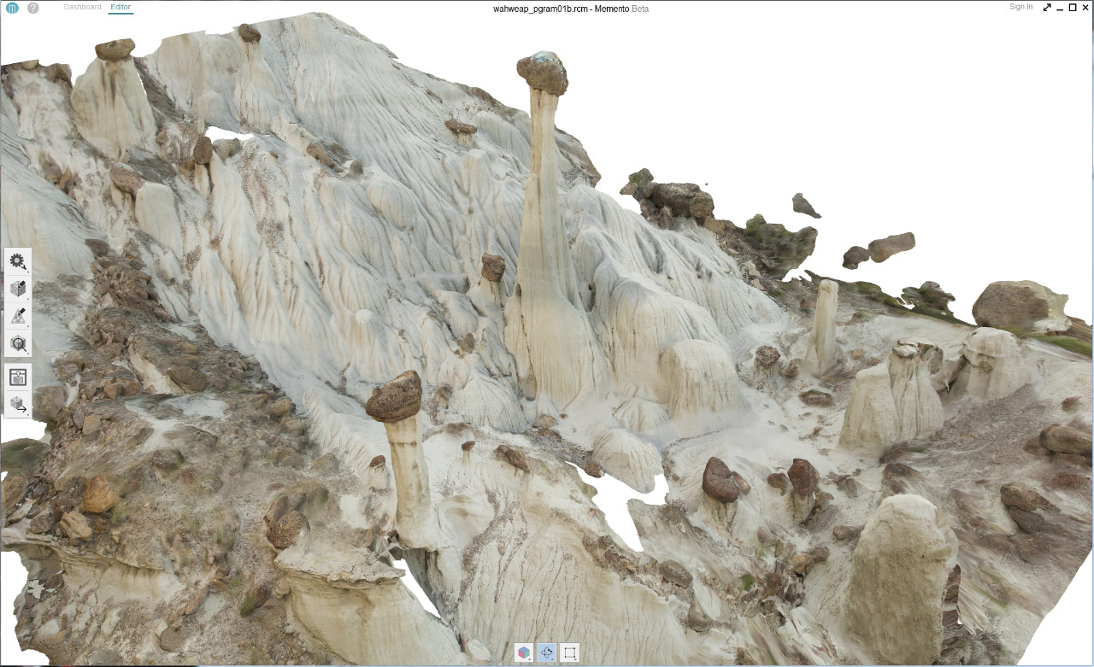Open the Memento application logo menu
The image size is (1094, 667).
click(x=12, y=8)
